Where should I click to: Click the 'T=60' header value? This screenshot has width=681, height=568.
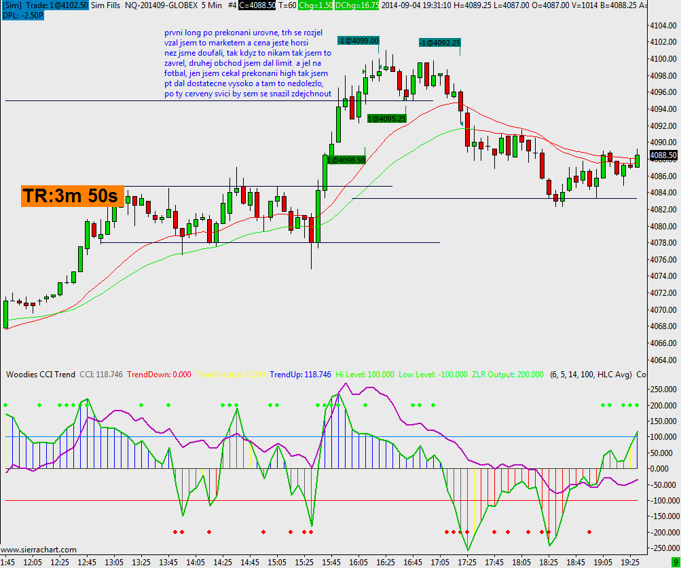287,5
